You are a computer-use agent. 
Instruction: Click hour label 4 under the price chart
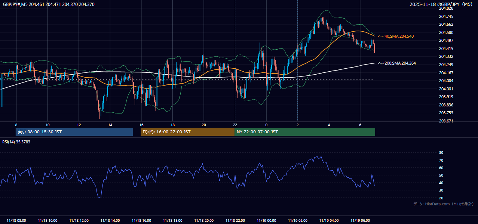(x=329, y=125)
